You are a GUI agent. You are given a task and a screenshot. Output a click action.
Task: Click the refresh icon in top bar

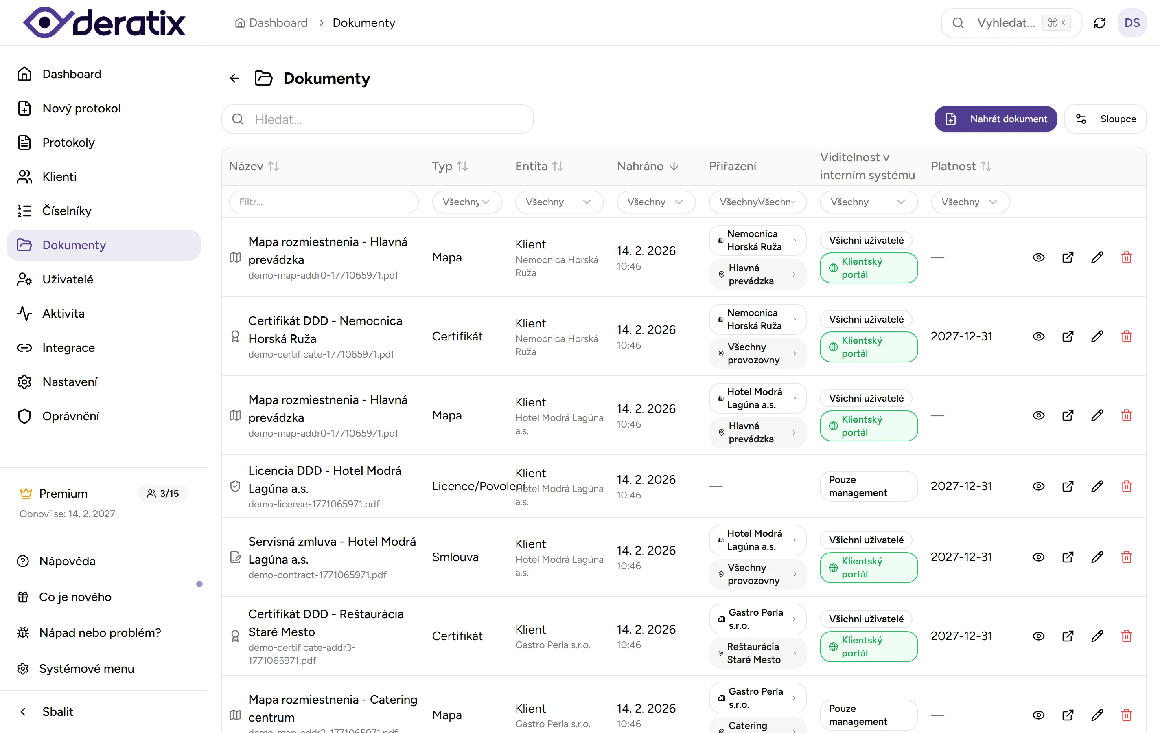coord(1099,23)
